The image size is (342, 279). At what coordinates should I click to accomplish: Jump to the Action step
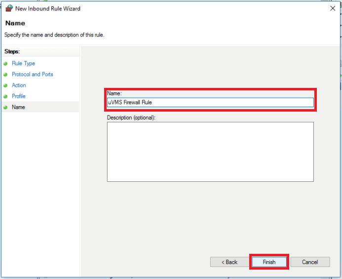tap(19, 85)
